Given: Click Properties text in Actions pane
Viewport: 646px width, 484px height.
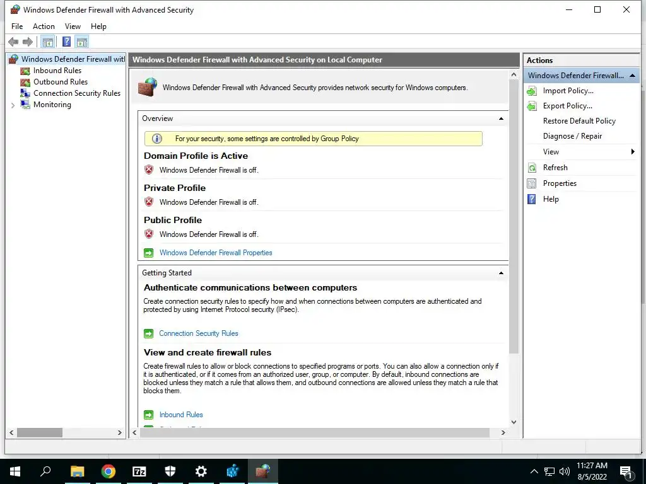Looking at the screenshot, I should 560,183.
